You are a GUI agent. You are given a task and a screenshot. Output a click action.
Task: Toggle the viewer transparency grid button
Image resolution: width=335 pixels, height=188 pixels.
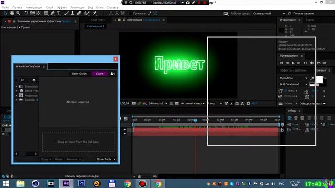coord(177,103)
